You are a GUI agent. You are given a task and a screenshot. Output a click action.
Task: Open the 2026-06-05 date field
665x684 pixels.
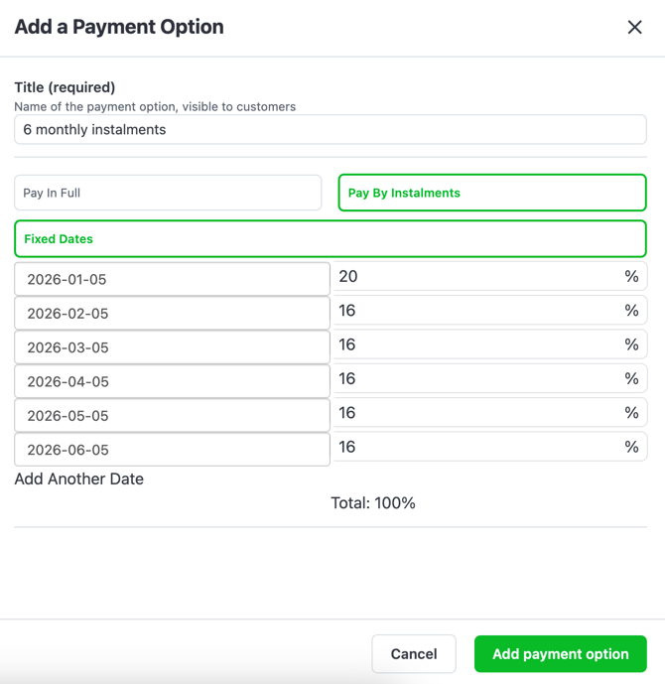pyautogui.click(x=172, y=450)
